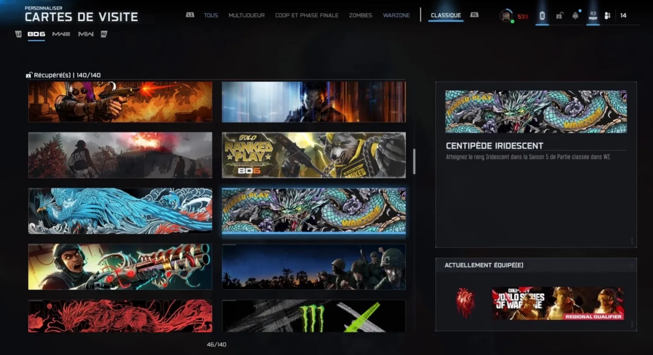This screenshot has width=653, height=355.
Task: Click the red 539 level number
Action: pyautogui.click(x=523, y=16)
